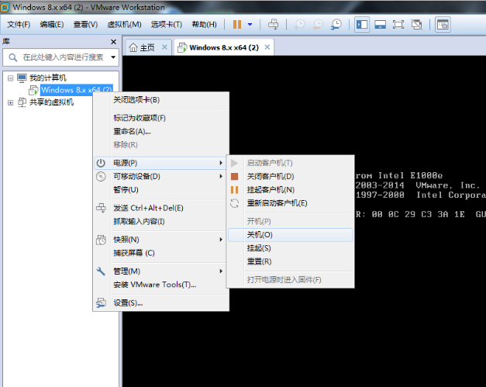This screenshot has height=387, width=486.
Task: Click 安装 VMware Tools(T)... menu entry
Action: [154, 285]
